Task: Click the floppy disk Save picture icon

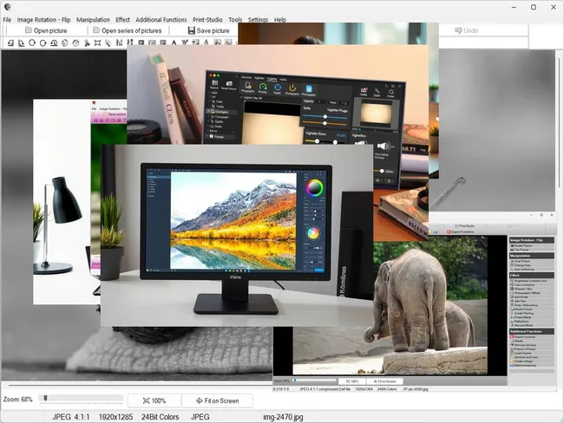Action: (192, 30)
